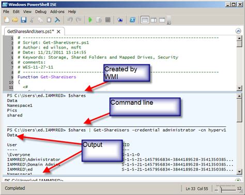The image size is (245, 195).
Task: Click the Date comment line in the script
Action: [x=52, y=53]
